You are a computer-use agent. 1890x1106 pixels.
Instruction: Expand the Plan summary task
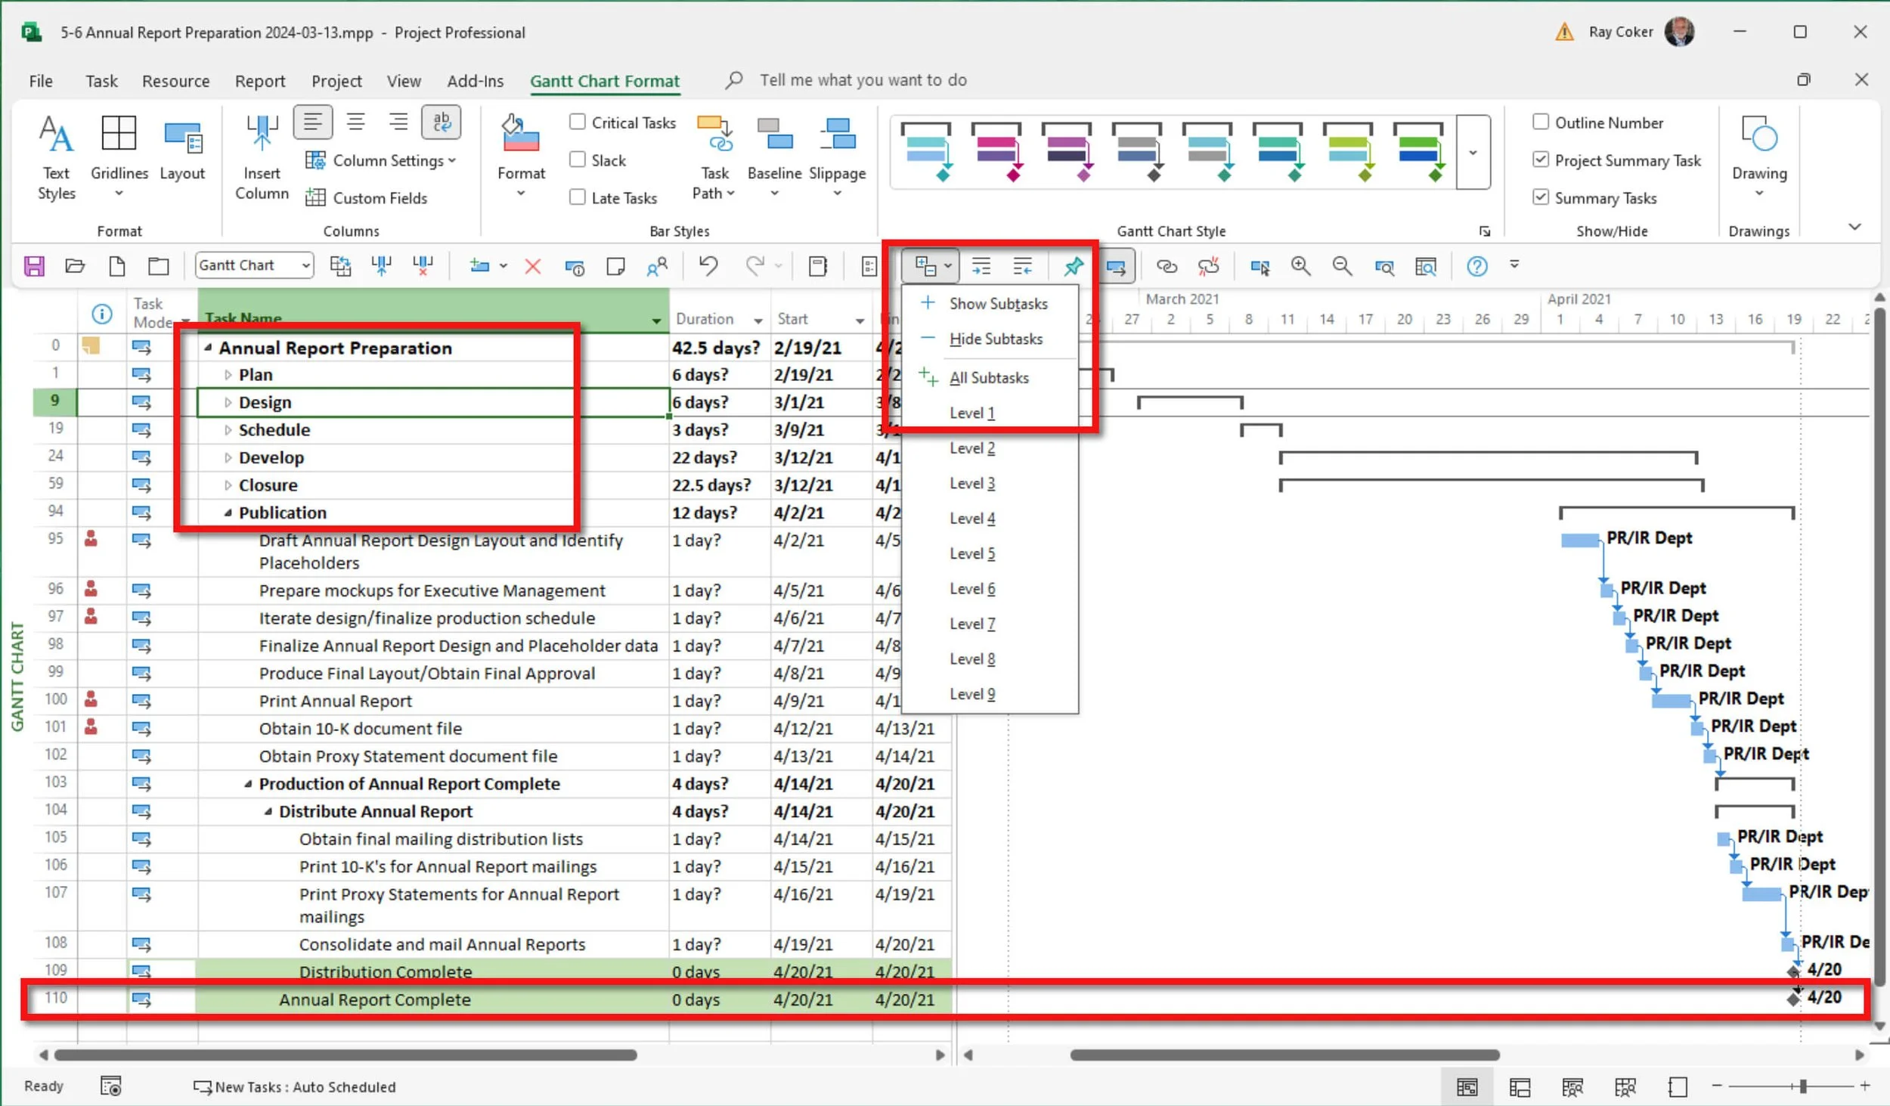coord(228,375)
